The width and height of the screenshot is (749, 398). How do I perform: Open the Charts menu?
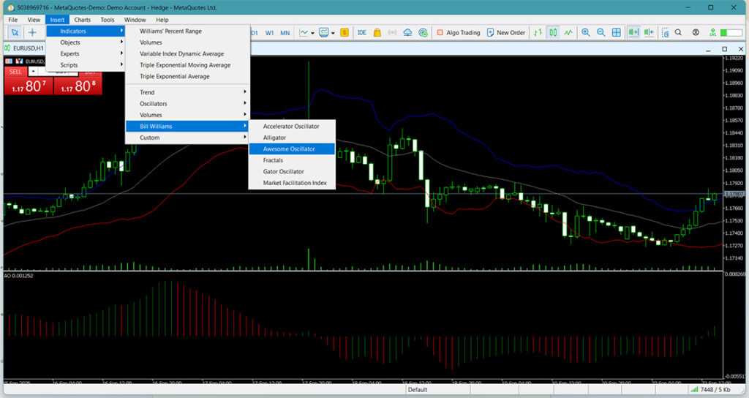pyautogui.click(x=82, y=20)
